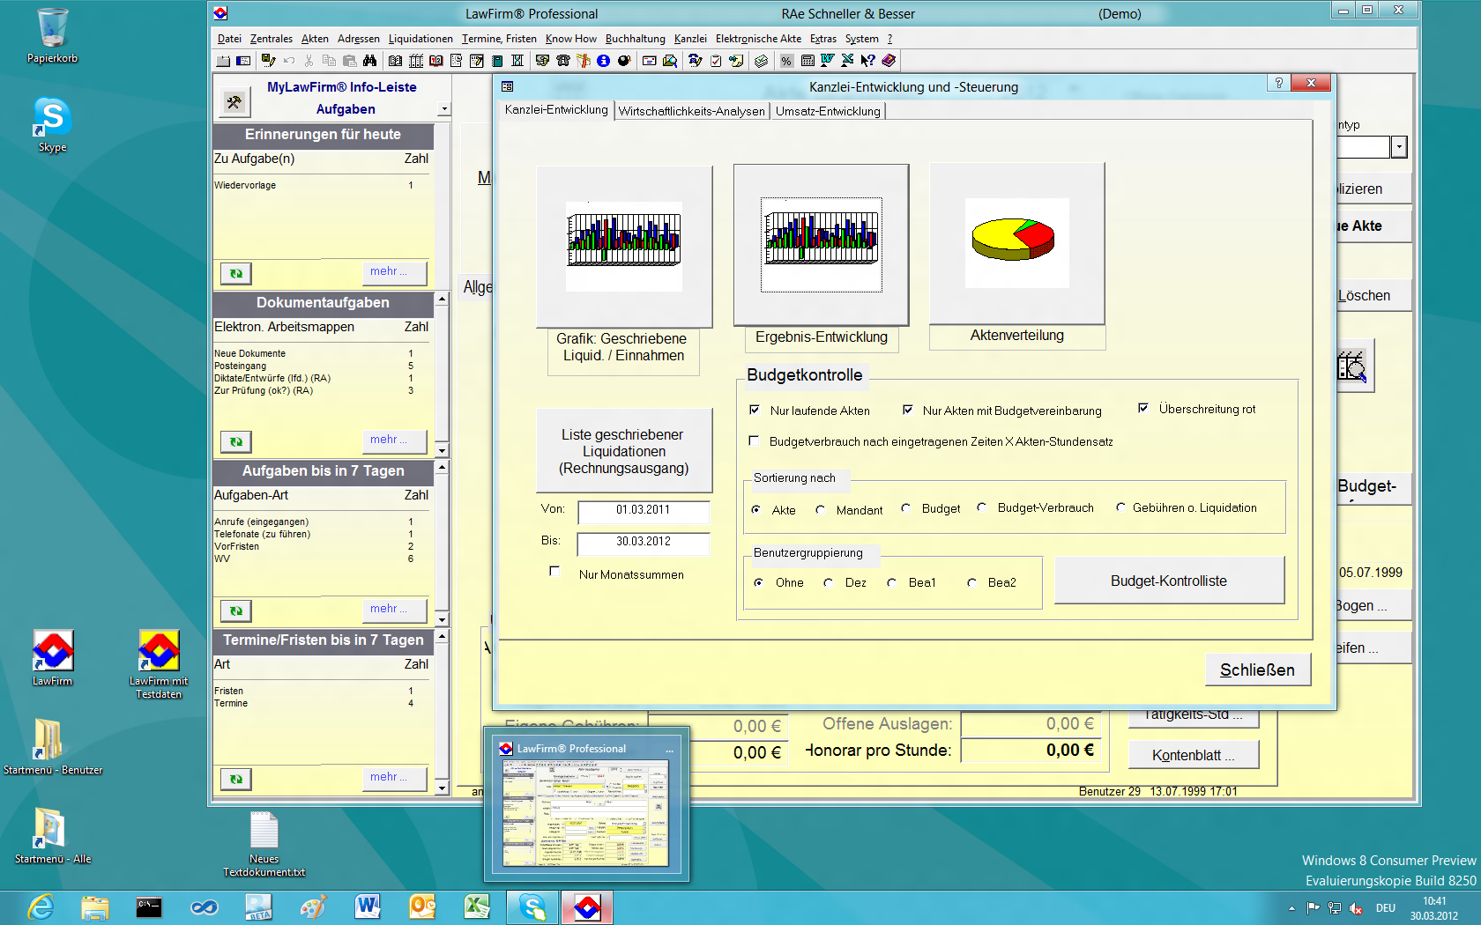Viewport: 1481px width, 925px height.
Task: Enable the Nur Monatssummen checkbox
Action: point(554,572)
